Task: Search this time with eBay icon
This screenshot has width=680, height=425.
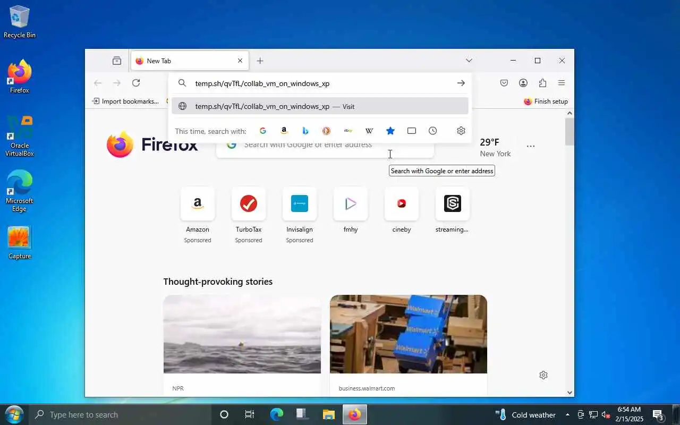Action: [x=348, y=131]
